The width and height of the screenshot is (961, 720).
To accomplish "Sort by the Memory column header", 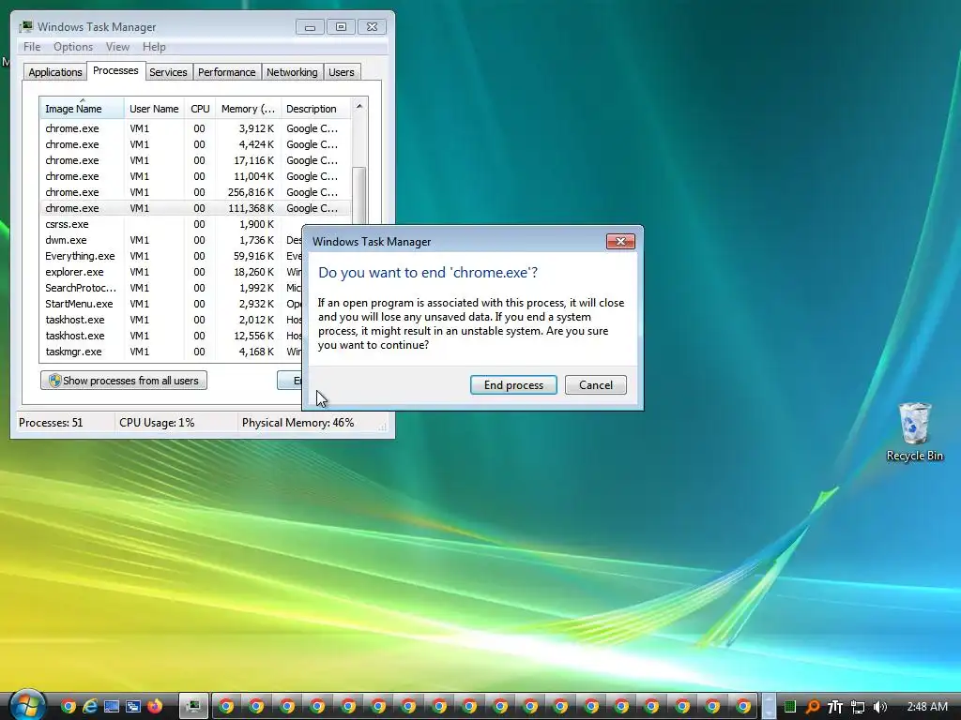I will click(x=248, y=109).
